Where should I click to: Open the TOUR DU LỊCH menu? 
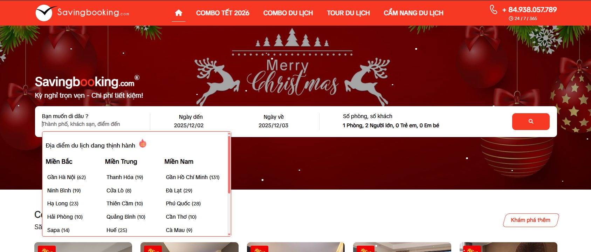[348, 13]
